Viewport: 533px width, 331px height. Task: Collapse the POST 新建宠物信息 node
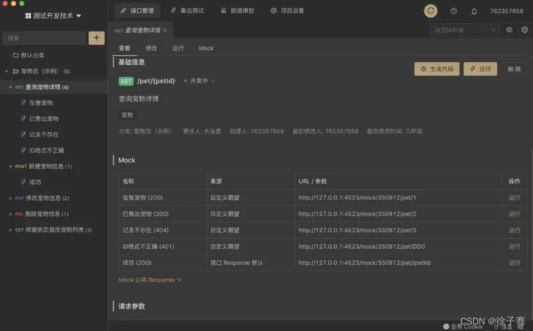(10, 167)
